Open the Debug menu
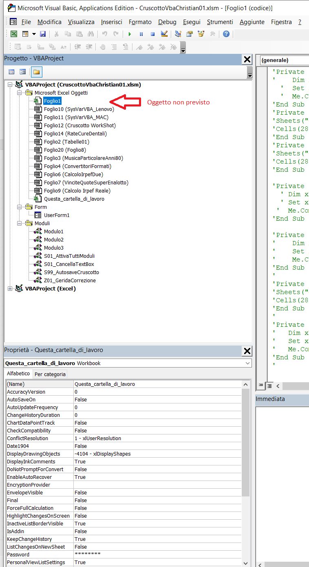This screenshot has height=567, width=309. tap(167, 22)
